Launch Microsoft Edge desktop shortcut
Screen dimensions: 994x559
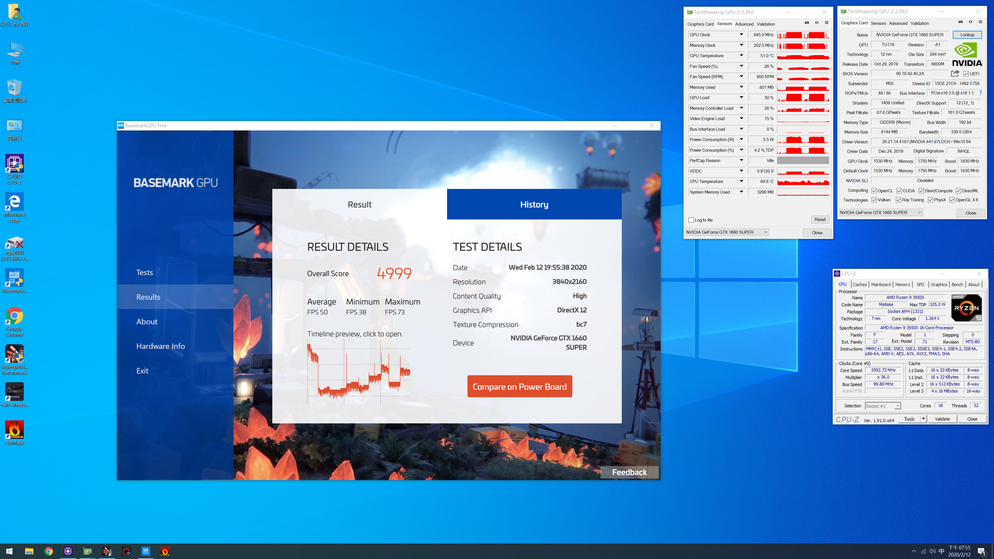click(x=14, y=208)
